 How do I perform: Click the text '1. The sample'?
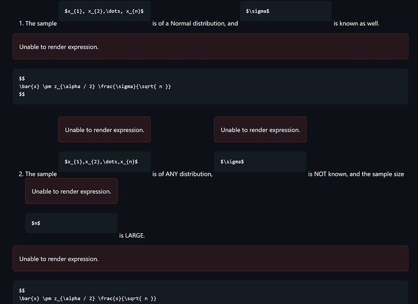pos(38,23)
